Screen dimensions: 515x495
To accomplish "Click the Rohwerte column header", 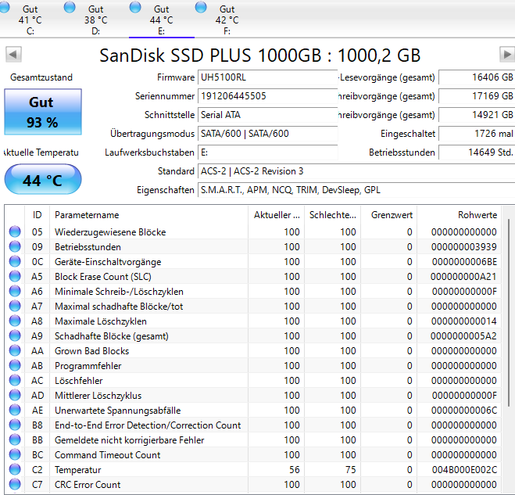I will click(460, 215).
